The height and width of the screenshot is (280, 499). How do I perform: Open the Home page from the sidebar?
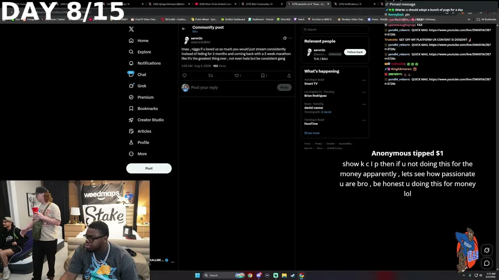tap(139, 40)
